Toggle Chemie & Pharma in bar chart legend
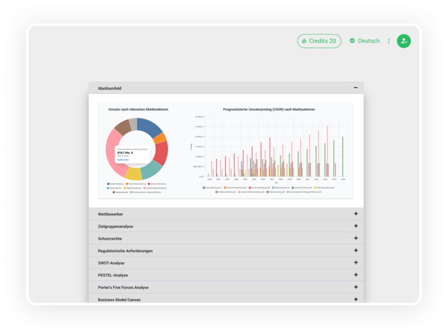Image resolution: width=448 pixels, height=334 pixels. (x=302, y=187)
